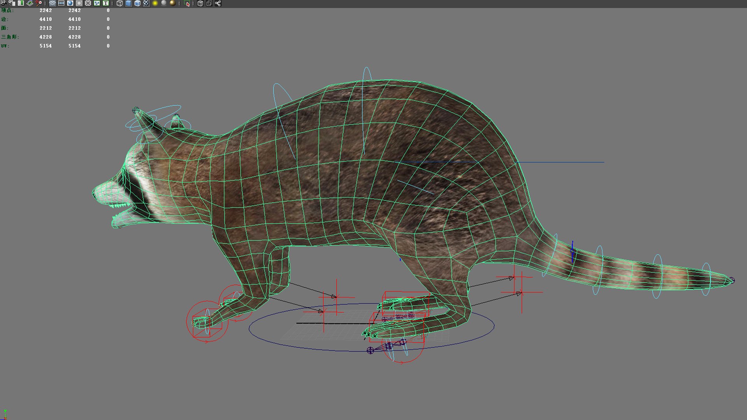Enable Use All Lights yellow sphere
This screenshot has width=747, height=420.
pos(155,3)
